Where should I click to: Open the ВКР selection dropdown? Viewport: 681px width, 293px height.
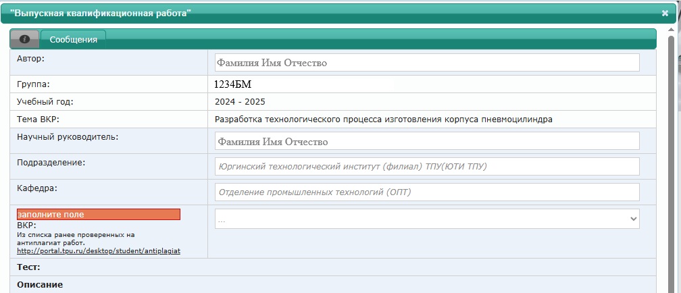click(427, 219)
